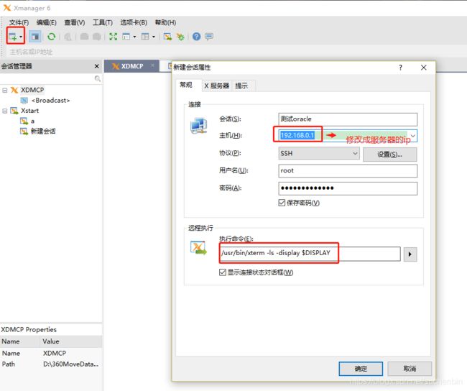
Task: Collapse the XDMCP tree node
Action: [x=5, y=90]
